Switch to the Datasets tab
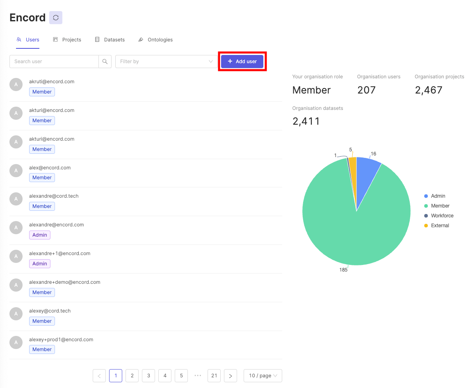This screenshot has height=388, width=468. (x=110, y=40)
